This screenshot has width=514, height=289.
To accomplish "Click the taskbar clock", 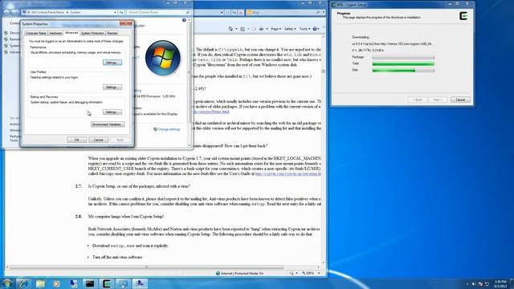I will tap(500, 284).
